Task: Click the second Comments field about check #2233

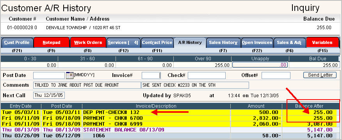Action: click(x=195, y=85)
